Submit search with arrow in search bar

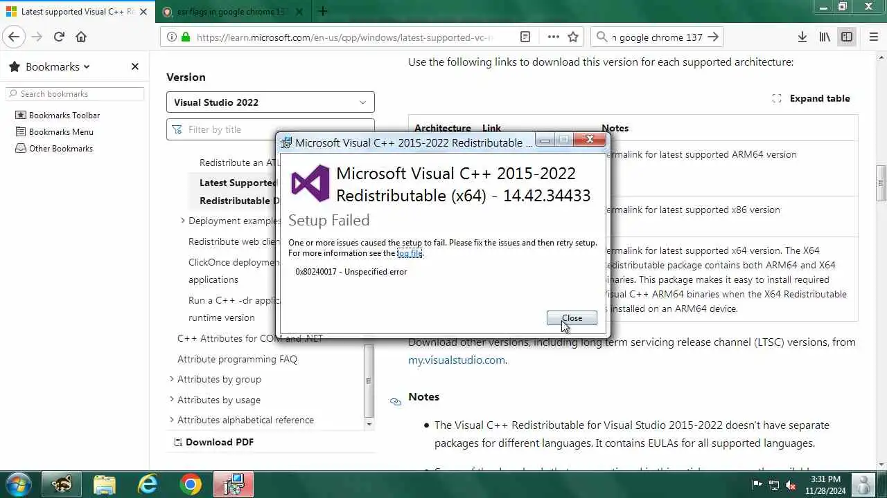(713, 37)
